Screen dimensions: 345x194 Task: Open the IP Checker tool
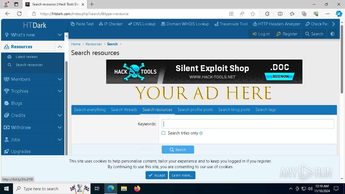click(x=111, y=24)
